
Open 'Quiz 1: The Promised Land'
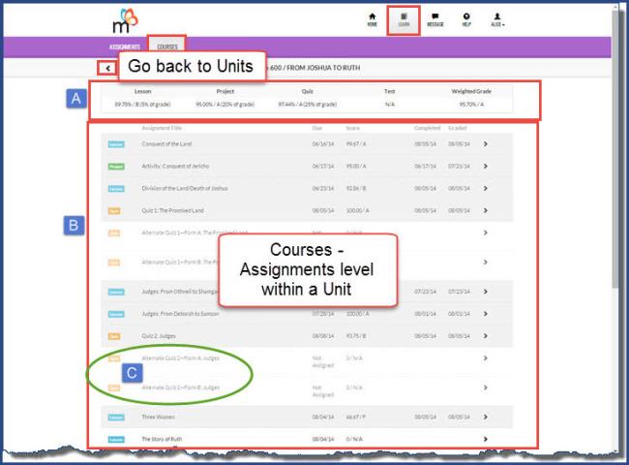point(173,210)
